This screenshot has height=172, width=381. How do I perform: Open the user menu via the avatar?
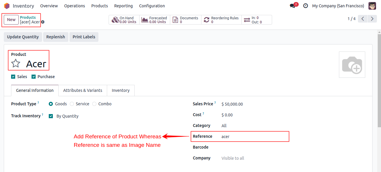coord(372,6)
